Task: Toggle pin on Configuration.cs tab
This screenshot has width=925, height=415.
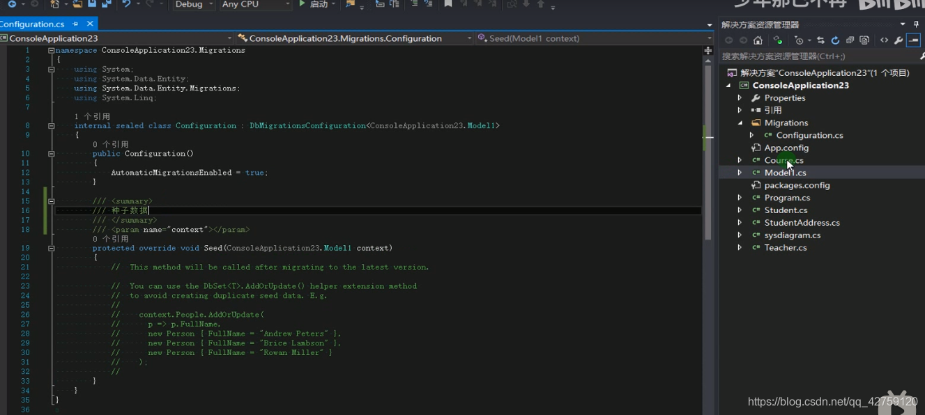Action: click(x=75, y=24)
